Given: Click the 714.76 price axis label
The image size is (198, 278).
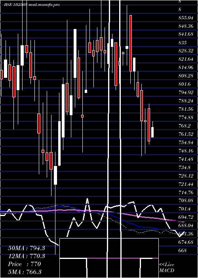Looking at the screenshot, I should (187, 193).
